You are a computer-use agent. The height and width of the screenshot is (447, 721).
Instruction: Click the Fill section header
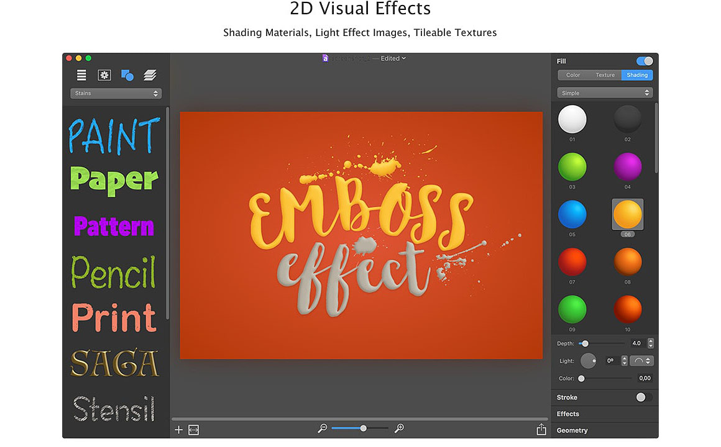click(561, 61)
